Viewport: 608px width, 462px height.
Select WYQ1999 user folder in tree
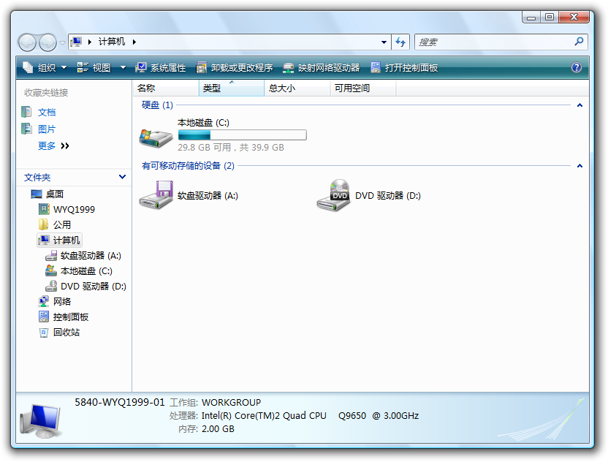tap(74, 210)
